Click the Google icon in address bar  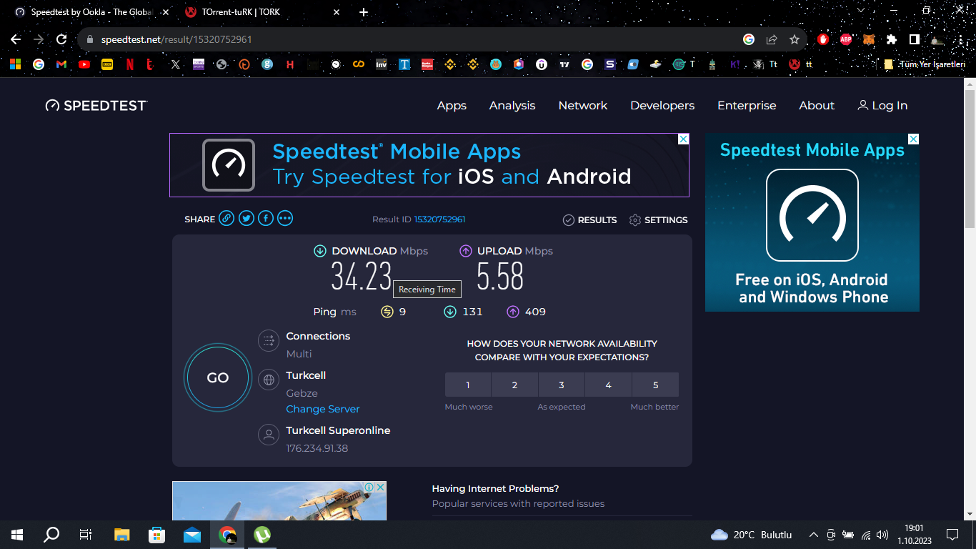pos(749,39)
